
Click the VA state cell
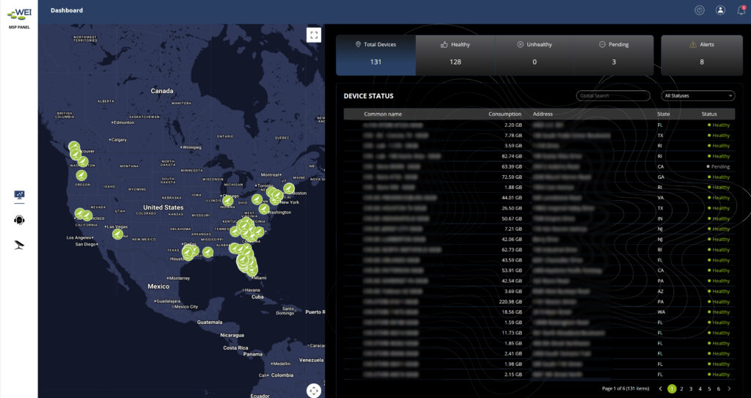[661, 198]
